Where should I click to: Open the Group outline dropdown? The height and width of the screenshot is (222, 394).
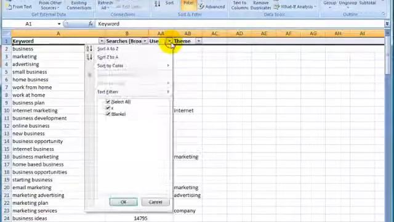click(x=330, y=4)
